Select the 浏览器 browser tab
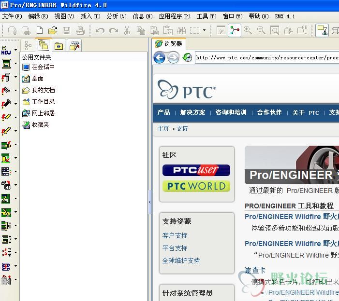The image size is (339, 301). pos(169,44)
